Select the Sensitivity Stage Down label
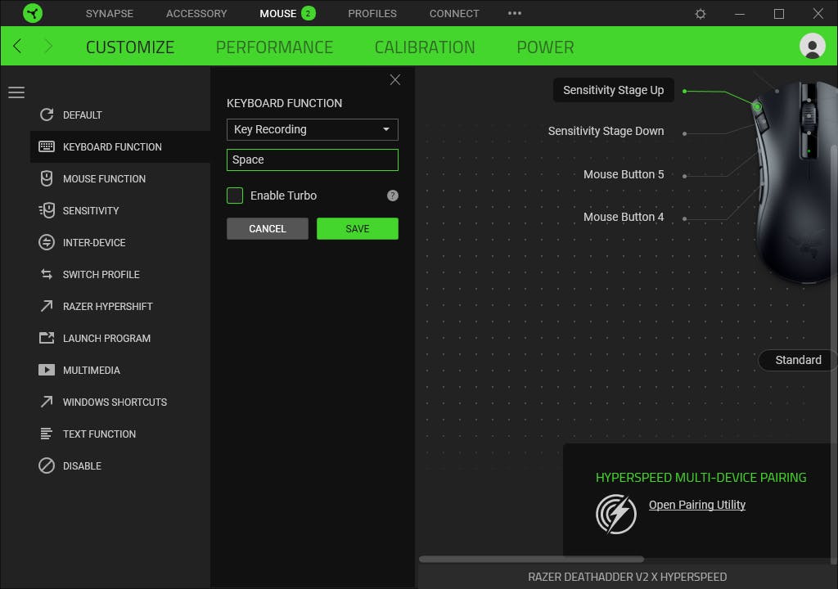 tap(606, 131)
